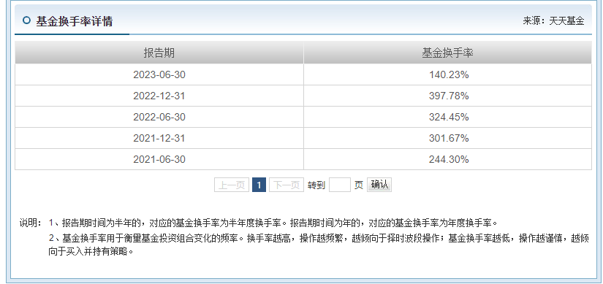Screen dimensions: 603x284
Task: Click the 244.30% turnover value
Action: point(449,159)
